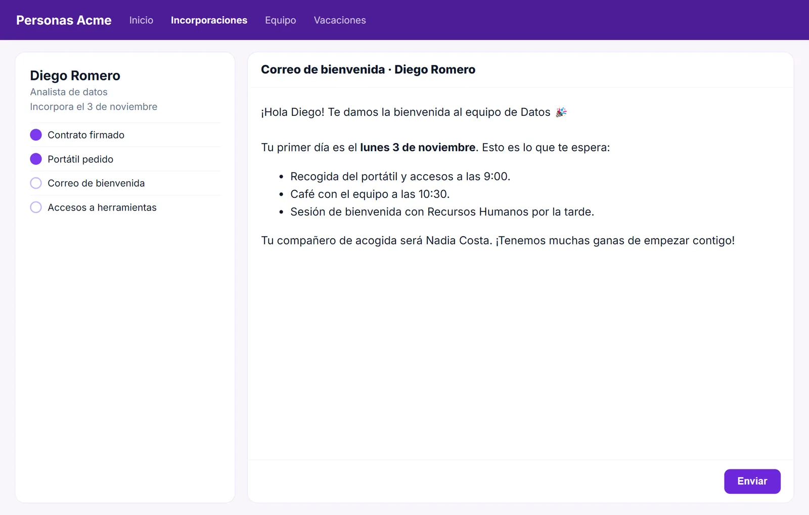Click the Recogida del portátil bullet line
Screen dimensions: 809x515
point(400,177)
